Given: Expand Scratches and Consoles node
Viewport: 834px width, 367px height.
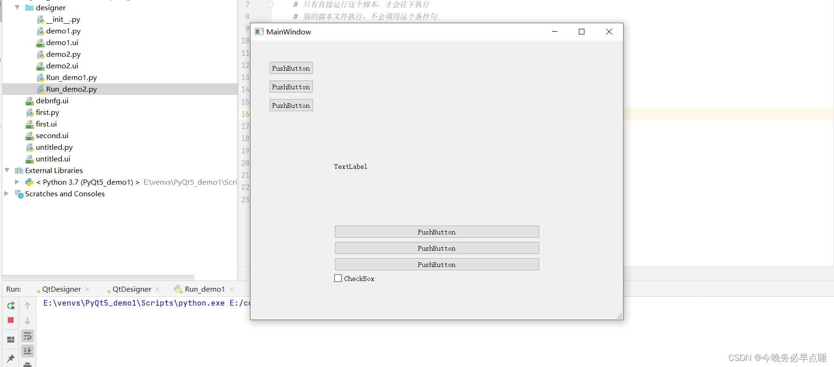Looking at the screenshot, I should (7, 194).
